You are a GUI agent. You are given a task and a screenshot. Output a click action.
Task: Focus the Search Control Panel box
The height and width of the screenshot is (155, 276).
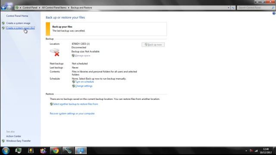(254, 8)
